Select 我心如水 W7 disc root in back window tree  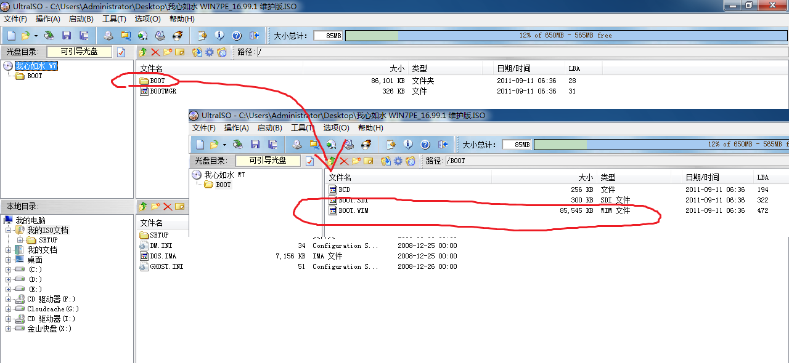click(36, 66)
